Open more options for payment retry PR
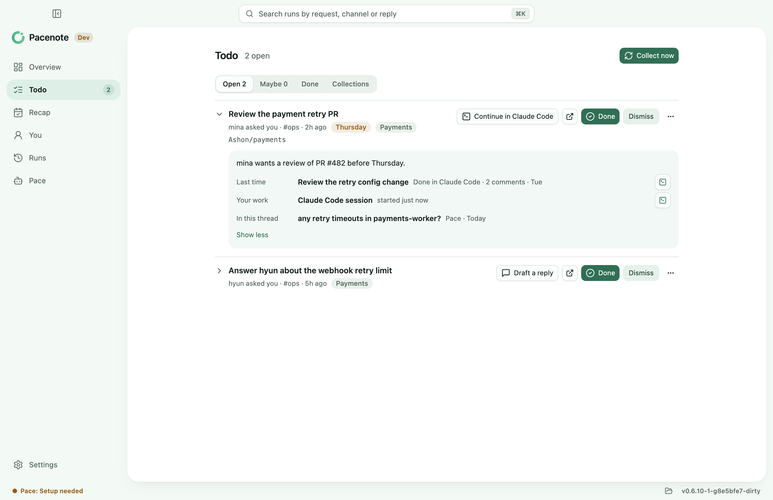This screenshot has width=773, height=500. tap(670, 116)
